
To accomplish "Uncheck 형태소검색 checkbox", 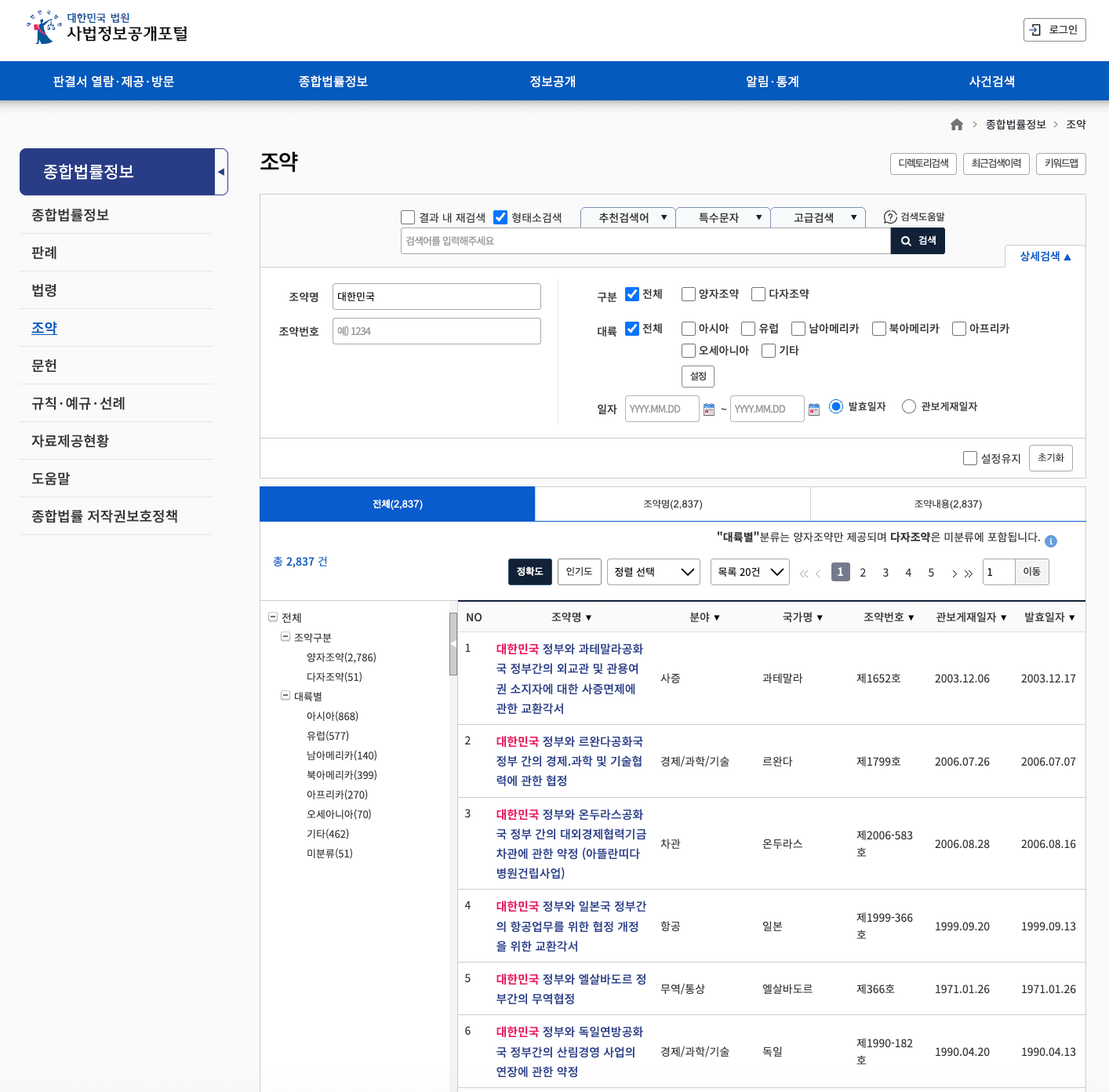I will point(500,217).
